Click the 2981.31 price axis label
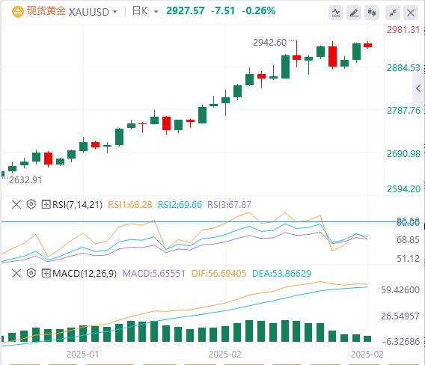 (403, 29)
